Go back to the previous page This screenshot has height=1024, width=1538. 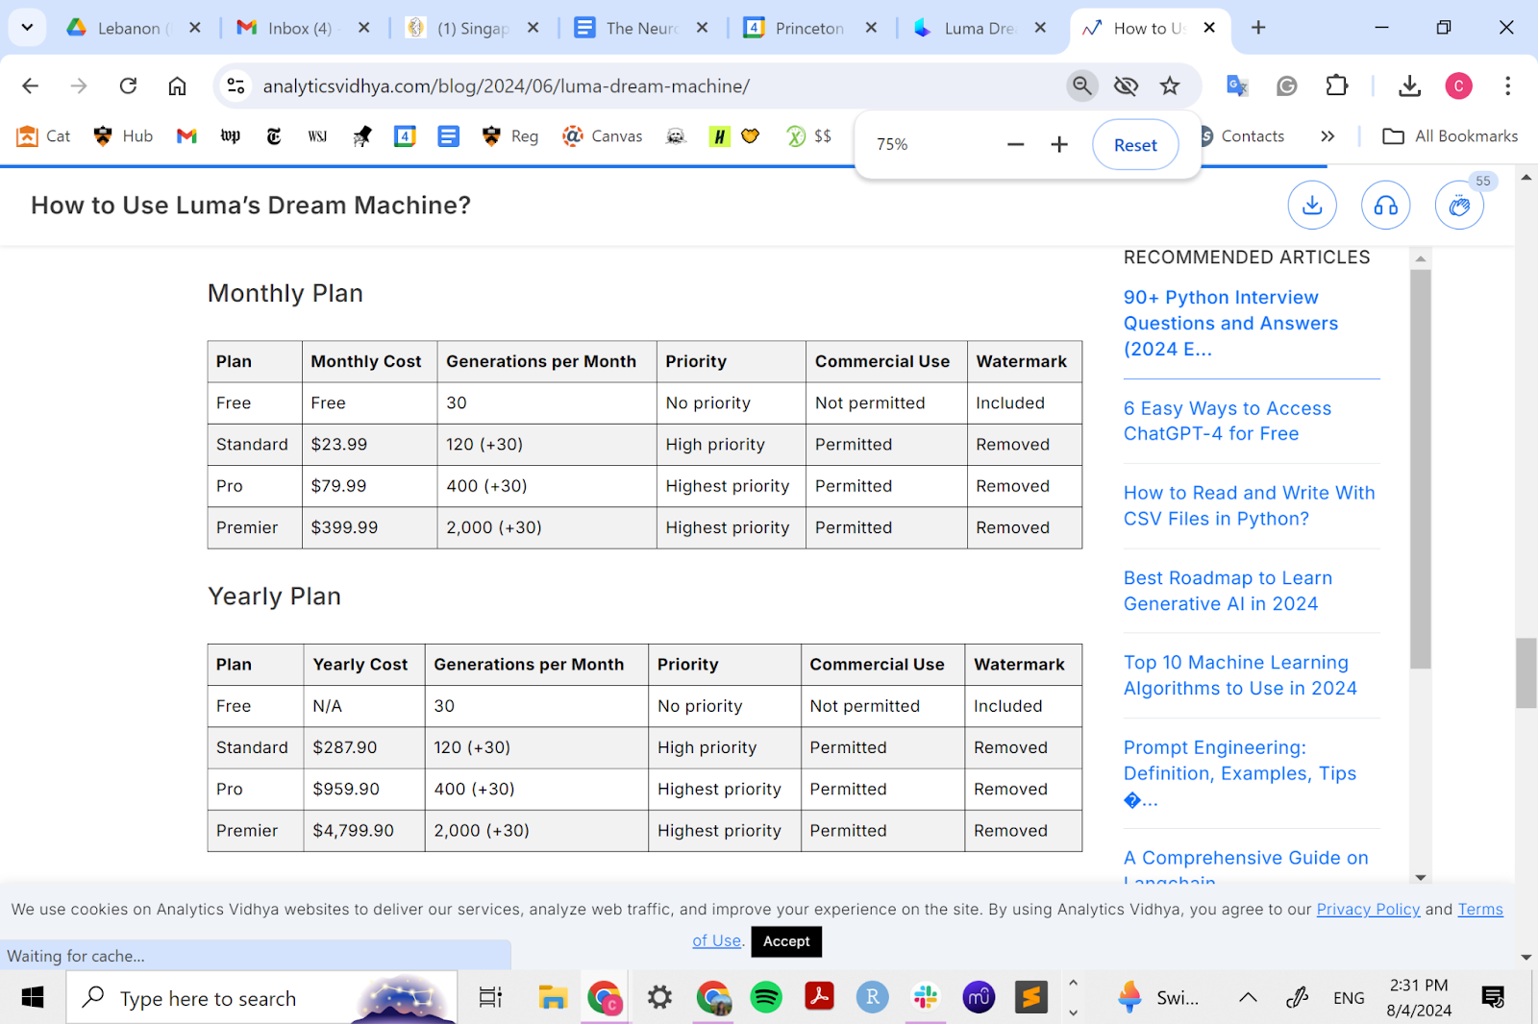(x=30, y=86)
